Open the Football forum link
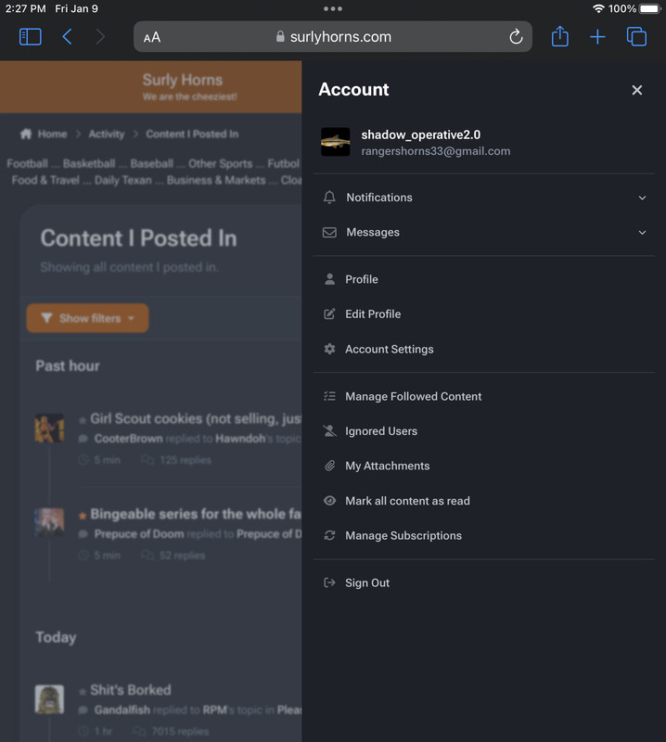666x742 pixels. click(27, 164)
